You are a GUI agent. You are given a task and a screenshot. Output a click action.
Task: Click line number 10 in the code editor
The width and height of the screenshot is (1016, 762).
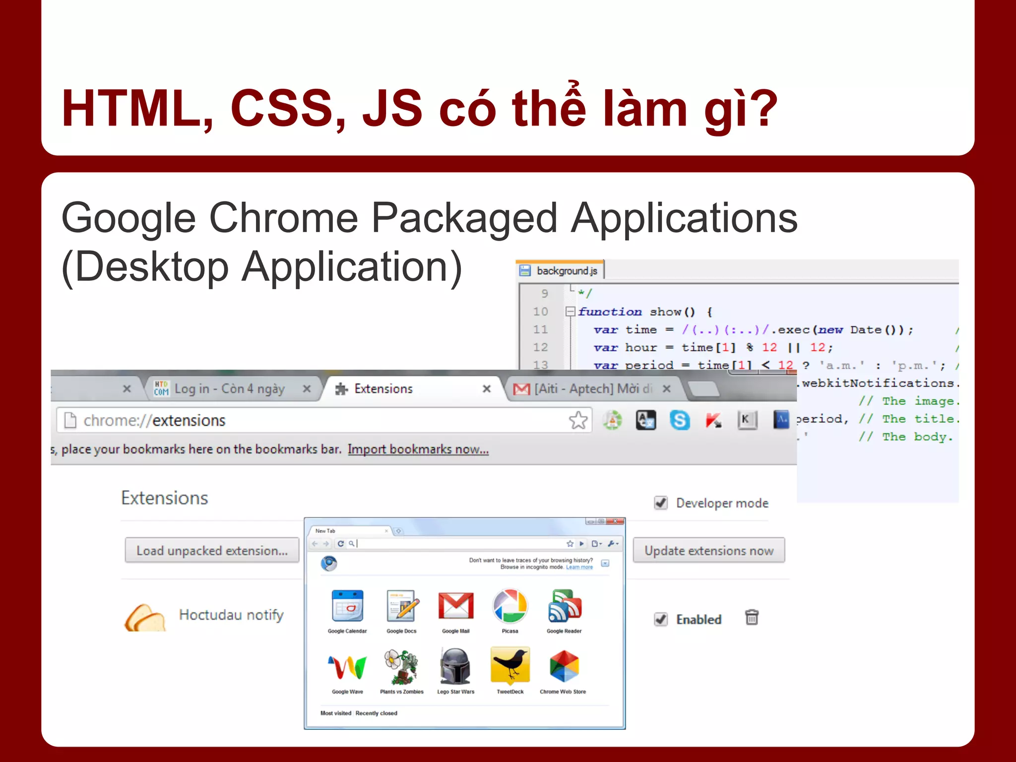point(541,312)
